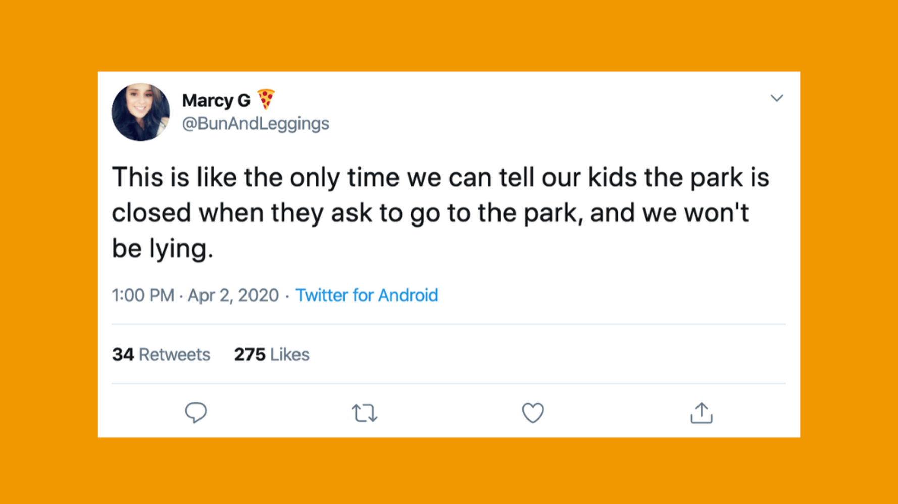This screenshot has height=504, width=898.
Task: Like the tweet with the heart icon
Action: coord(533,413)
